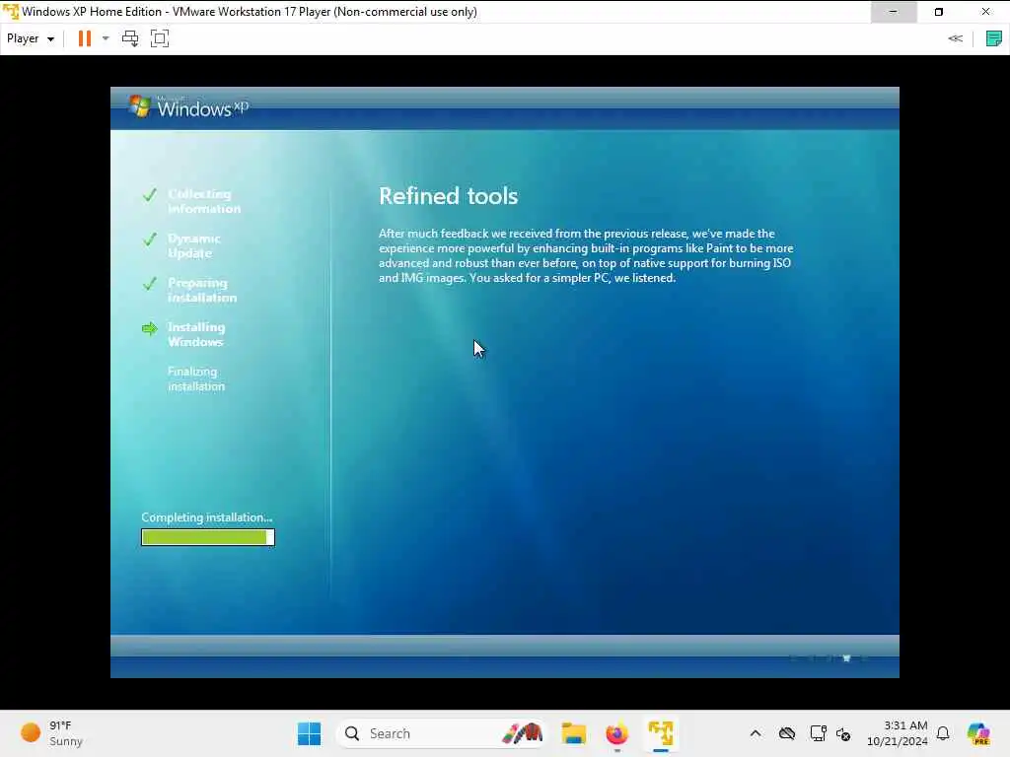This screenshot has width=1010, height=757.
Task: Open the notifications bell
Action: pos(943,733)
